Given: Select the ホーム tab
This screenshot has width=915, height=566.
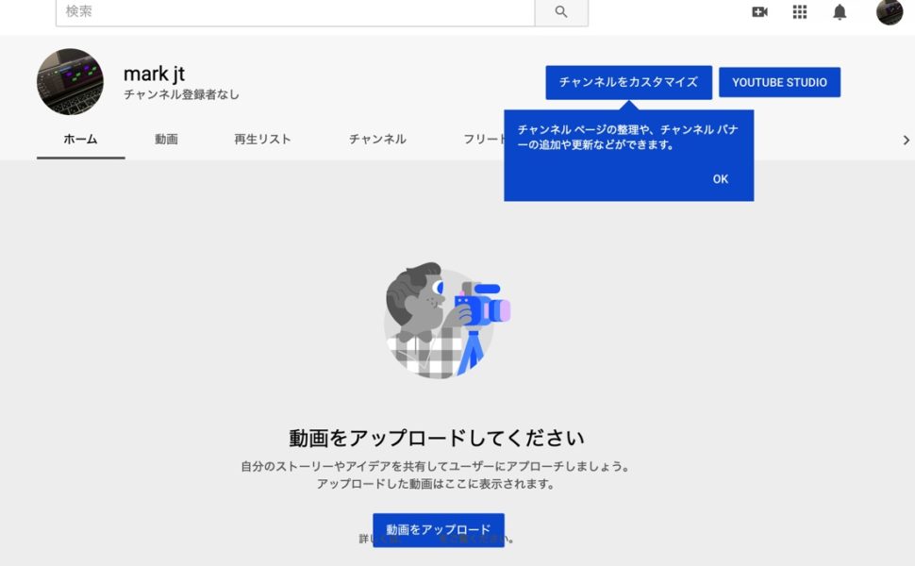Looking at the screenshot, I should pos(80,139).
